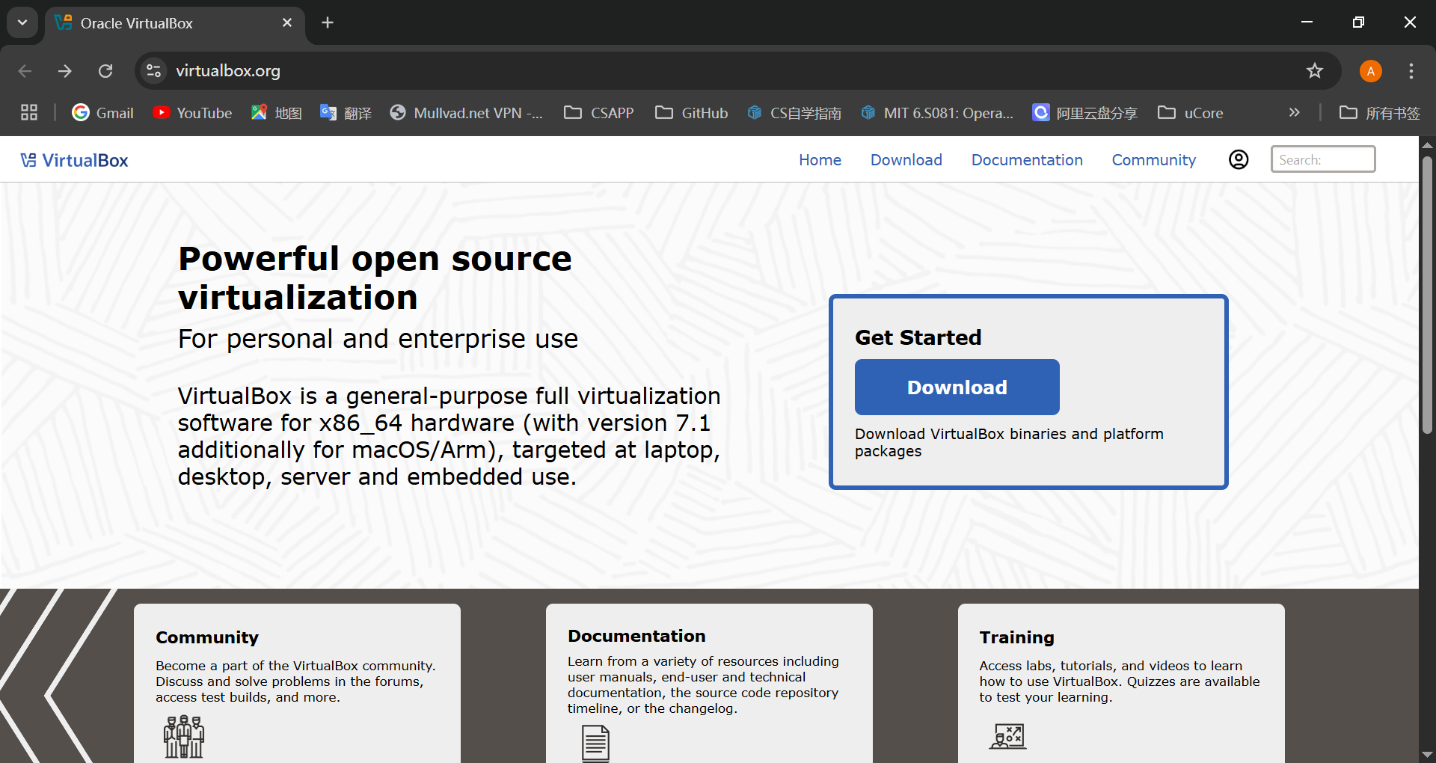This screenshot has width=1436, height=763.
Task: Open a new tab with the plus button
Action: point(328,22)
